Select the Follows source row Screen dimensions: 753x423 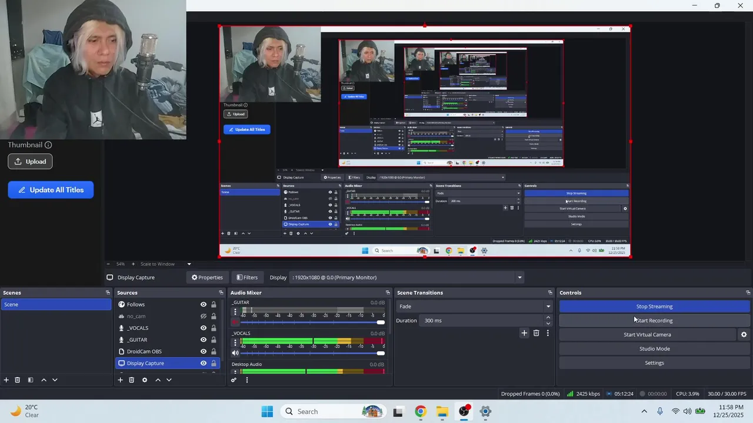click(168, 304)
